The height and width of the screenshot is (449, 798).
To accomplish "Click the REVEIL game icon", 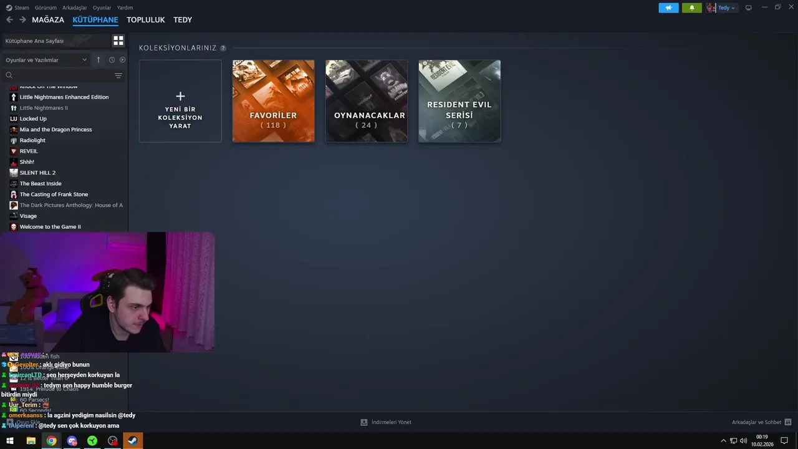I will coord(14,151).
